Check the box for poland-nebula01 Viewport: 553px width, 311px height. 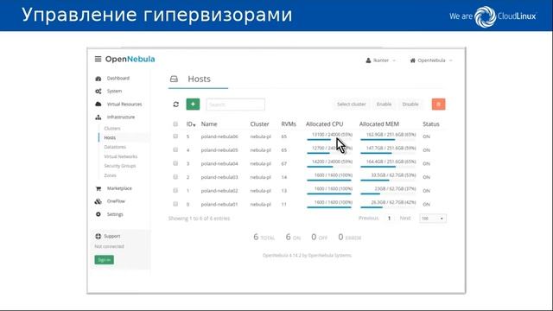pyautogui.click(x=175, y=204)
